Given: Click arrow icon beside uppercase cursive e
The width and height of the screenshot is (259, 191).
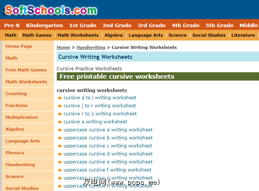Looking at the screenshot, I should tap(59, 162).
